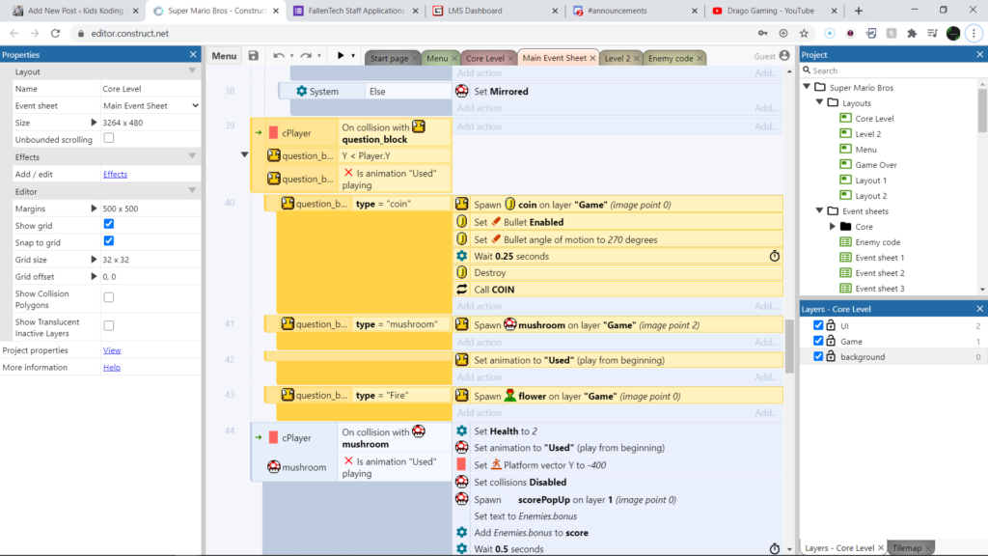Switch to the Enemy code tab
Viewport: 988px width, 556px height.
[671, 58]
